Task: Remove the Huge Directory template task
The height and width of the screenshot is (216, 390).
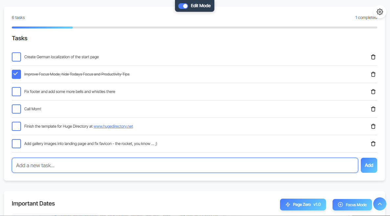Action: [x=373, y=126]
